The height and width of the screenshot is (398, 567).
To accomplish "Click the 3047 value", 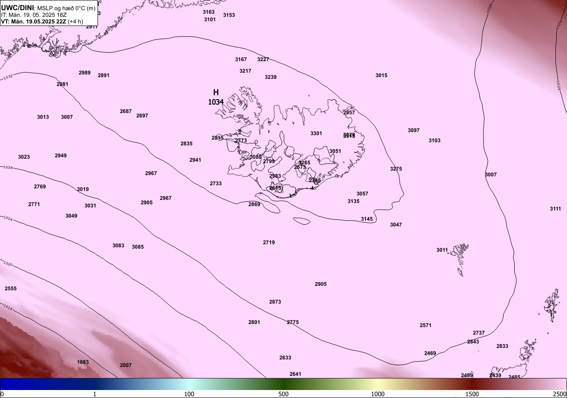I will coord(396,225).
